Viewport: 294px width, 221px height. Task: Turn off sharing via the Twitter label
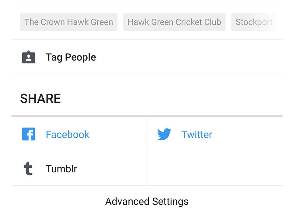pyautogui.click(x=197, y=134)
